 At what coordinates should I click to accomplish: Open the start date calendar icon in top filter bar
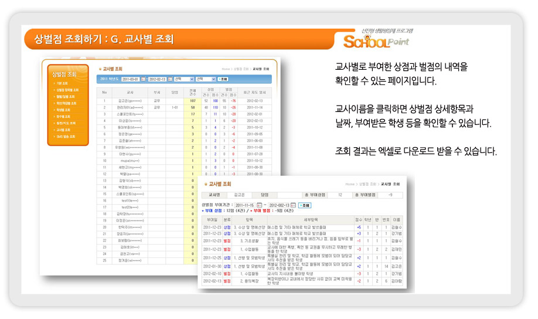point(144,79)
